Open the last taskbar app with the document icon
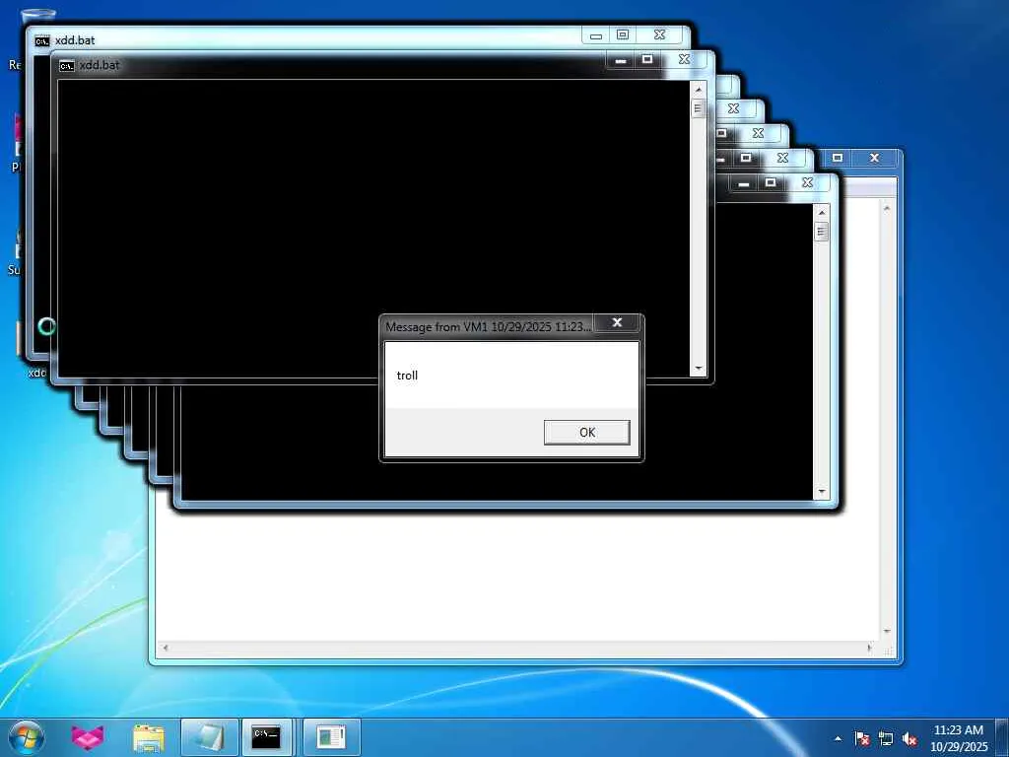 tap(331, 737)
